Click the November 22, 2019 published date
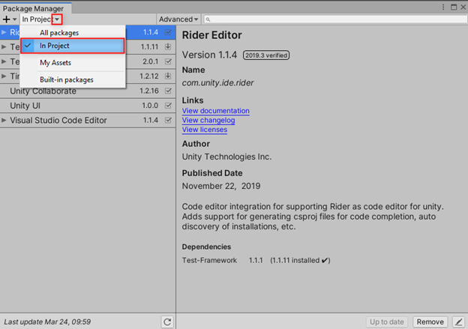This screenshot has height=329, width=468. pos(221,186)
